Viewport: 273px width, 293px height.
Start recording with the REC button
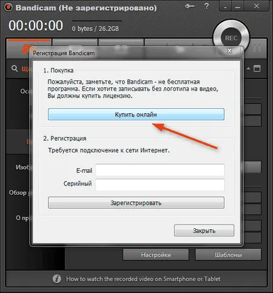pyautogui.click(x=231, y=38)
